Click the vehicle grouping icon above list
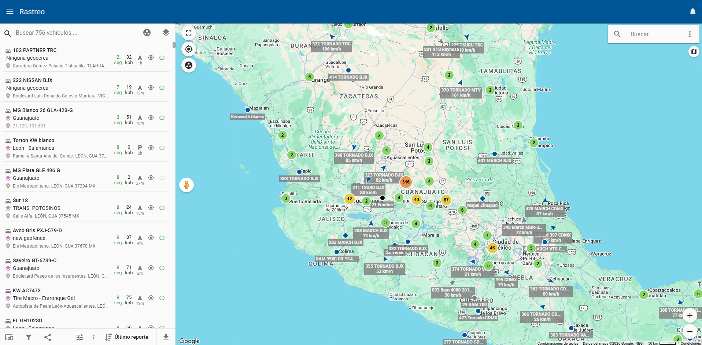 click(147, 33)
